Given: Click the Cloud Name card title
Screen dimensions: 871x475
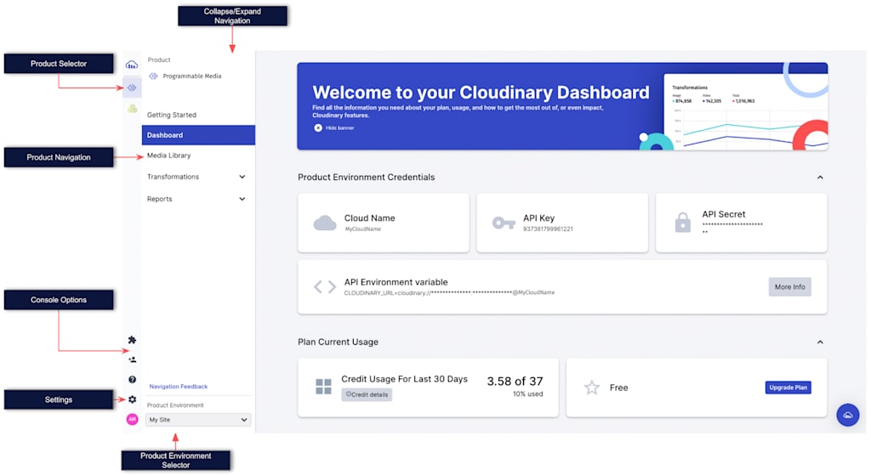Looking at the screenshot, I should [x=369, y=218].
